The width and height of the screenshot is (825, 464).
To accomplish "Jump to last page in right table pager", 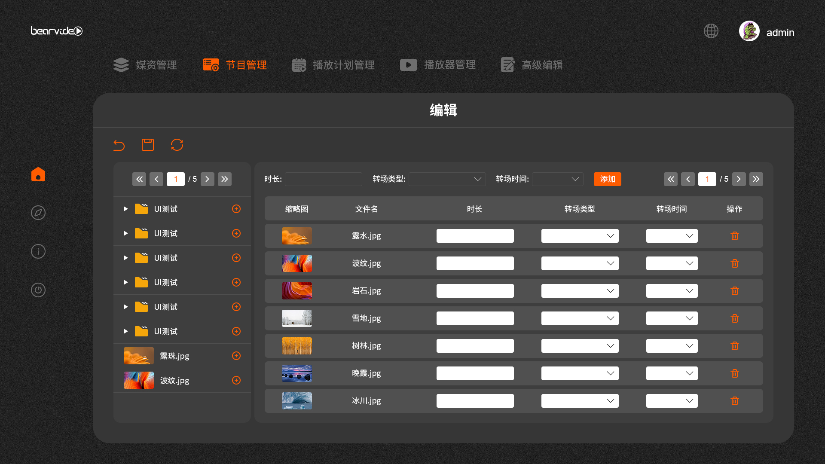I will 756,179.
